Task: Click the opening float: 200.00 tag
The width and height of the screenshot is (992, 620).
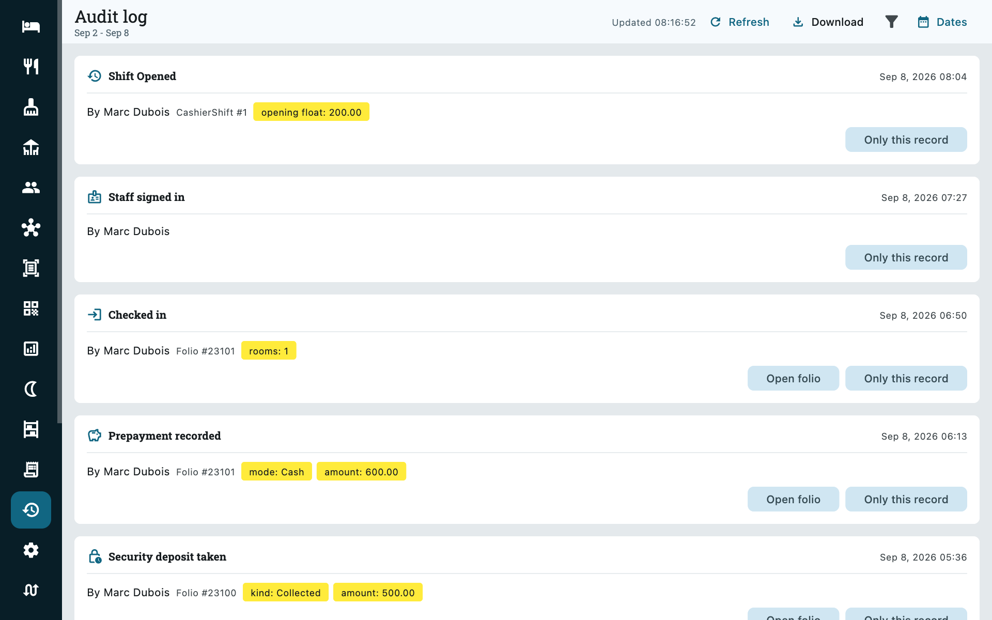Action: [311, 112]
